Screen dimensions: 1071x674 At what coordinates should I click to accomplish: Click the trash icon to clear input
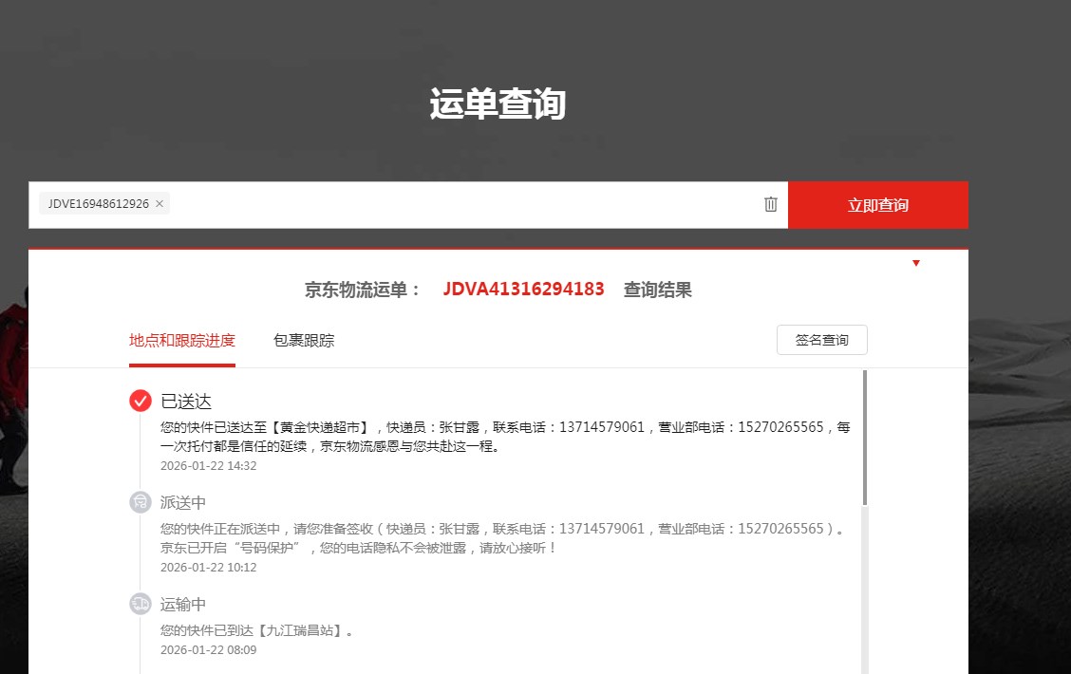point(771,204)
